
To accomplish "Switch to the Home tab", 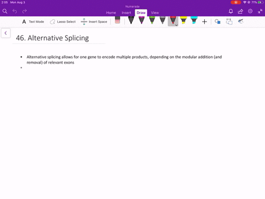I will pos(111,13).
